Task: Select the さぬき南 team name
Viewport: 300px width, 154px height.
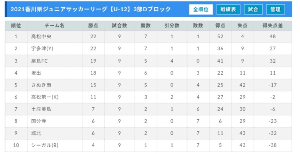Action: click(41, 85)
